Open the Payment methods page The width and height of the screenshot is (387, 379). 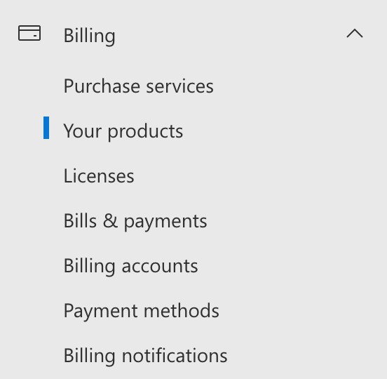point(142,311)
